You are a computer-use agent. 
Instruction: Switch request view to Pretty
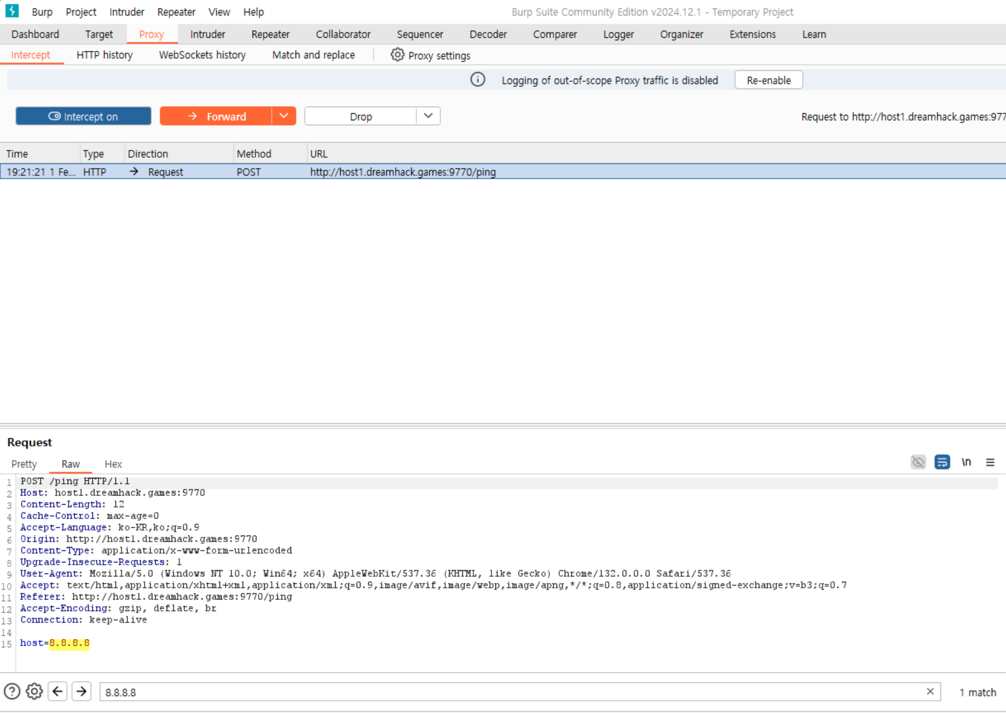click(24, 464)
